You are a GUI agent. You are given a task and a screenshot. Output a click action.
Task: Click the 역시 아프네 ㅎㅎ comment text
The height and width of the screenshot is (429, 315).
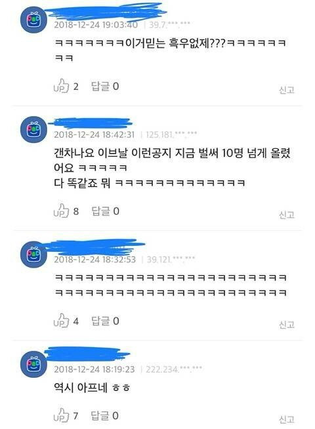pyautogui.click(x=92, y=388)
